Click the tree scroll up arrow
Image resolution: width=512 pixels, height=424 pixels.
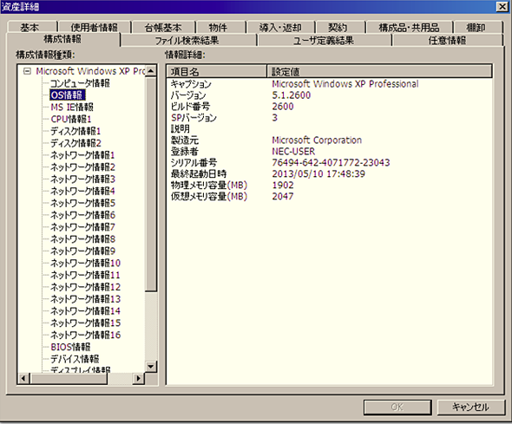click(150, 70)
